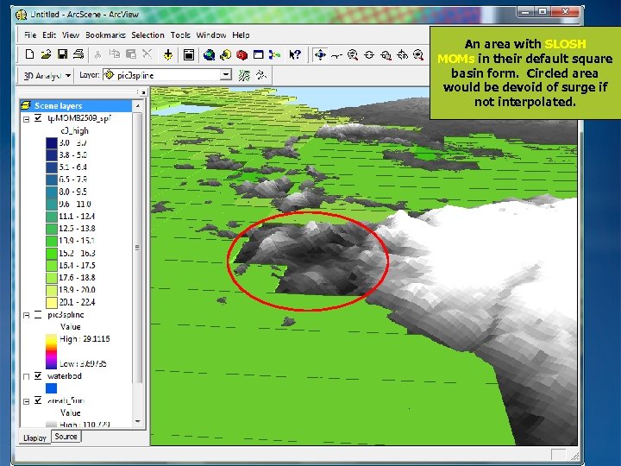Click the Cut scissors icon

(97, 54)
